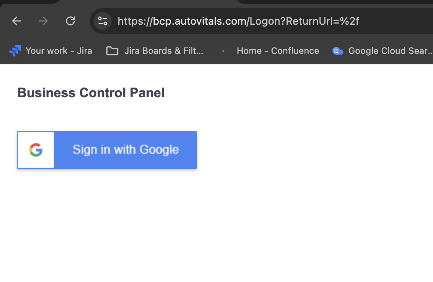Image resolution: width=433 pixels, height=282 pixels.
Task: Go back to the previous page
Action: coord(16,21)
